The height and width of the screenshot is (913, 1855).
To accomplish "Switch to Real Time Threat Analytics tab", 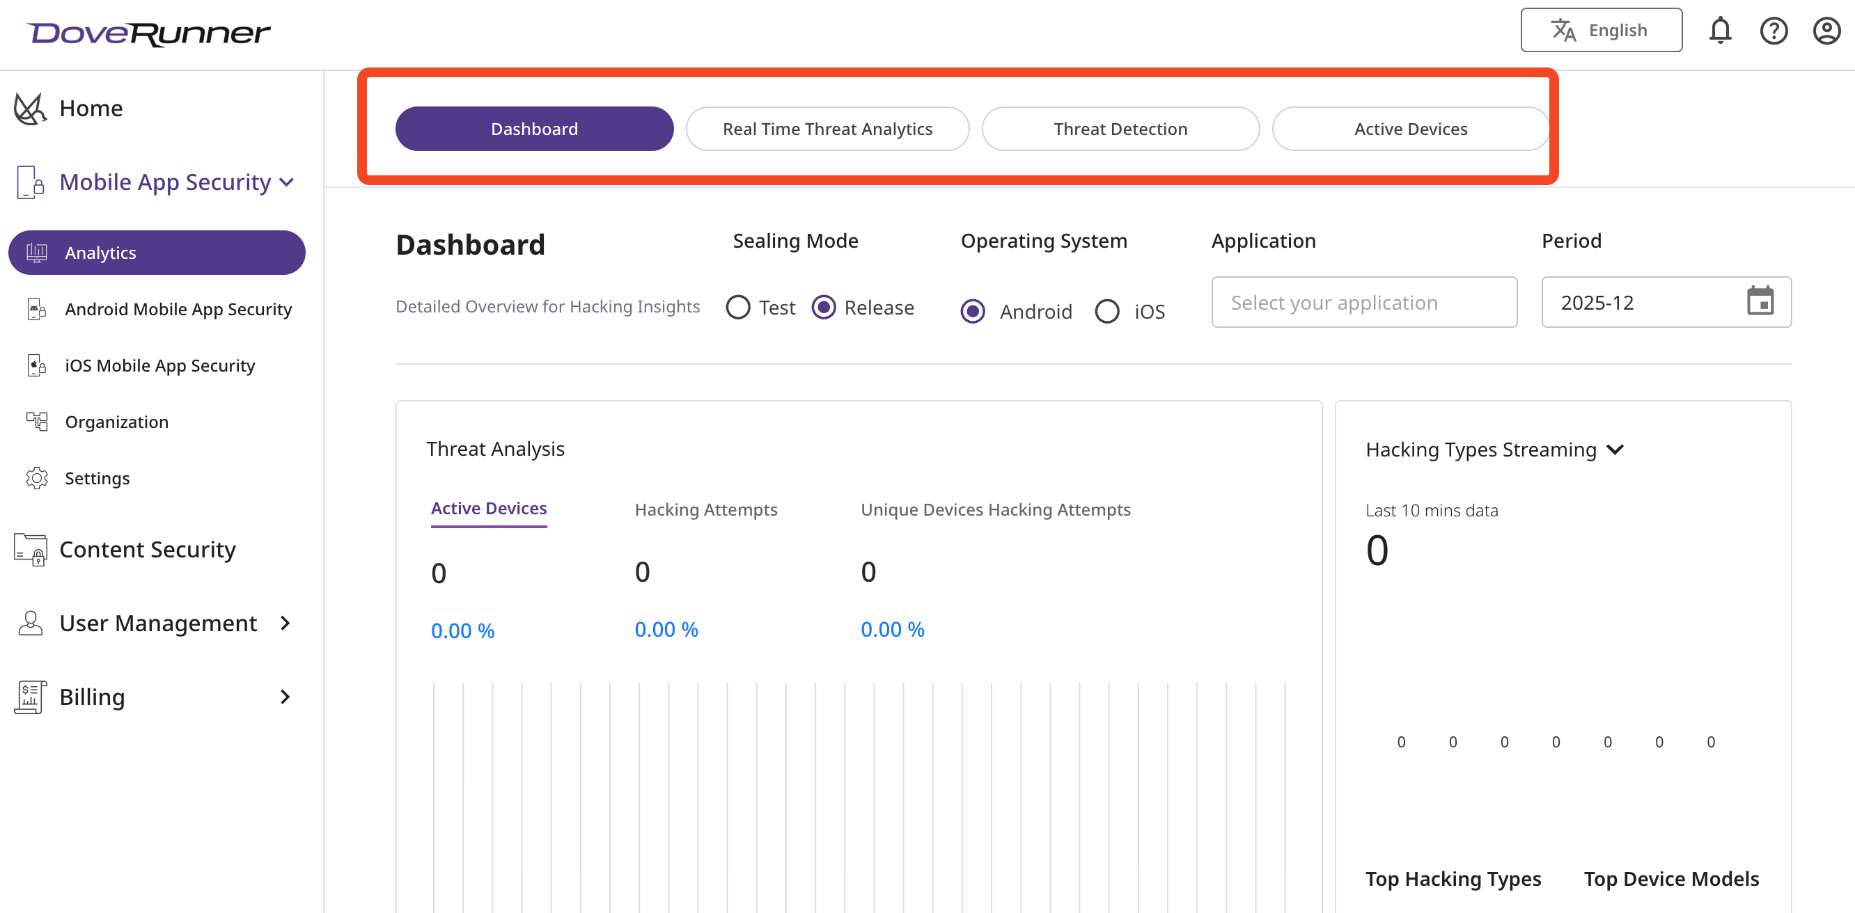I will tap(827, 129).
